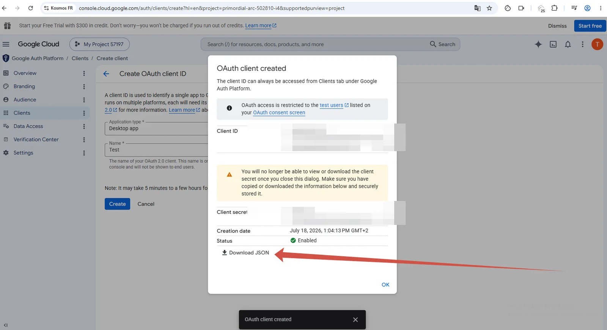Edit the Name field containing Test
The width and height of the screenshot is (607, 330).
156,150
